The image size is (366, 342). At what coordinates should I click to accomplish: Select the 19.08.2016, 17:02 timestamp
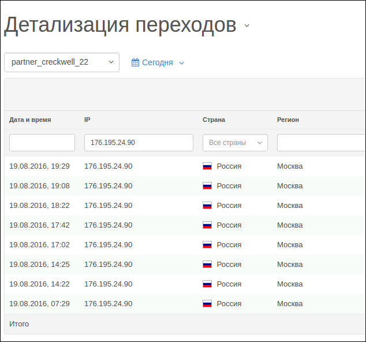(x=39, y=244)
